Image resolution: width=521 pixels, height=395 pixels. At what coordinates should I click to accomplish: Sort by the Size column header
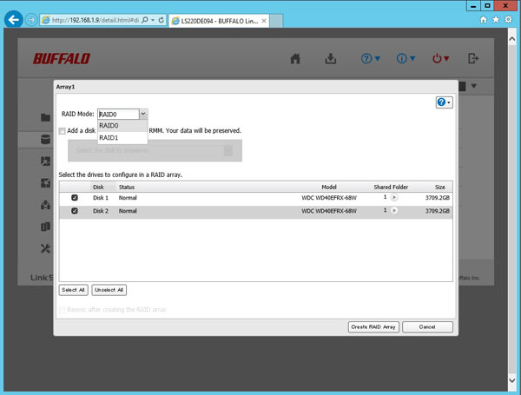(440, 187)
